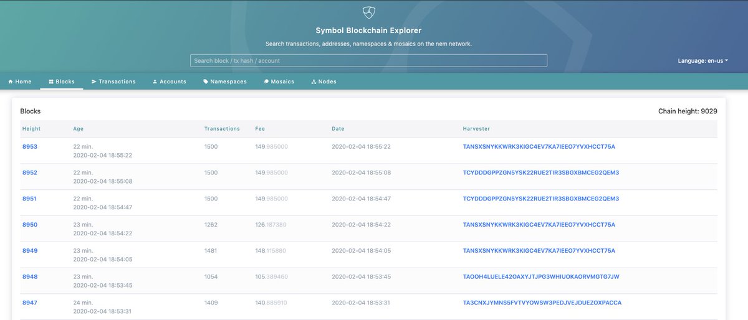The image size is (748, 320).
Task: Click the Transactions column header
Action: (222, 129)
